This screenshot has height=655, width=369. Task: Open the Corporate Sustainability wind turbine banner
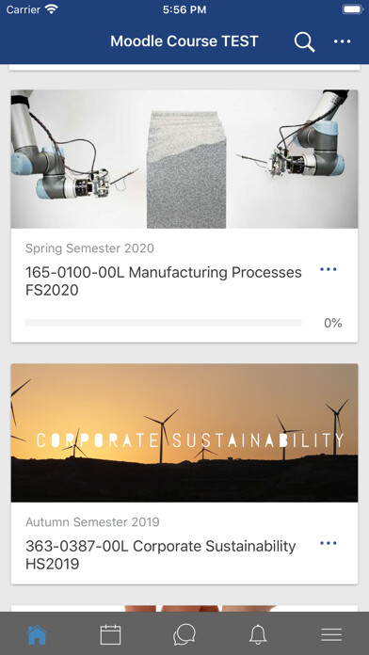(184, 433)
